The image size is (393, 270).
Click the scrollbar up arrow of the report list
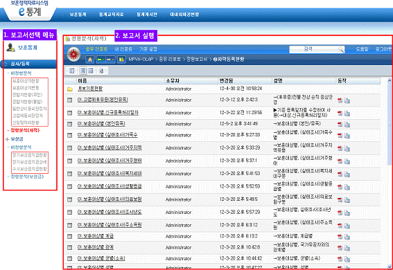coord(390,80)
